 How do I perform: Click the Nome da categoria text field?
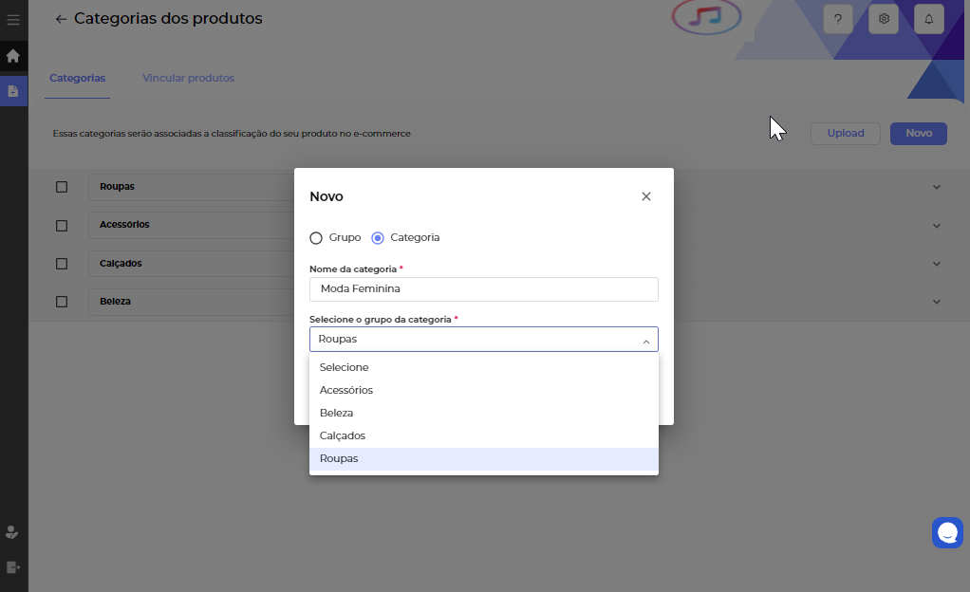pos(483,288)
